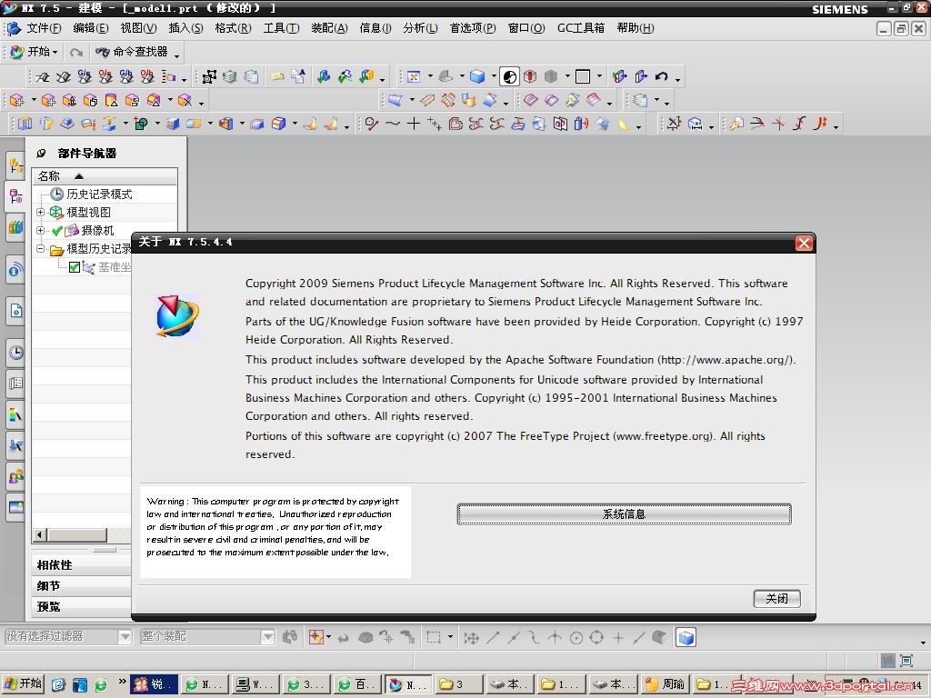Open the GC工具箱 menu
931x698 pixels.
click(580, 28)
